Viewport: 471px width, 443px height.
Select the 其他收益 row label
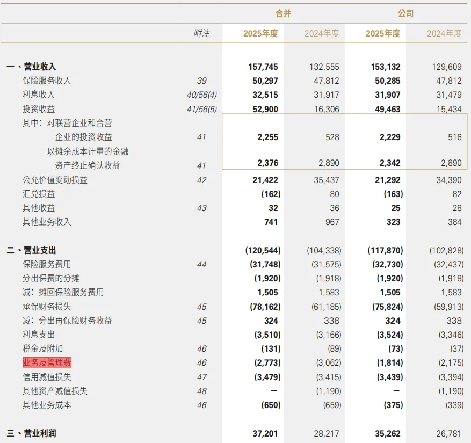click(x=39, y=208)
